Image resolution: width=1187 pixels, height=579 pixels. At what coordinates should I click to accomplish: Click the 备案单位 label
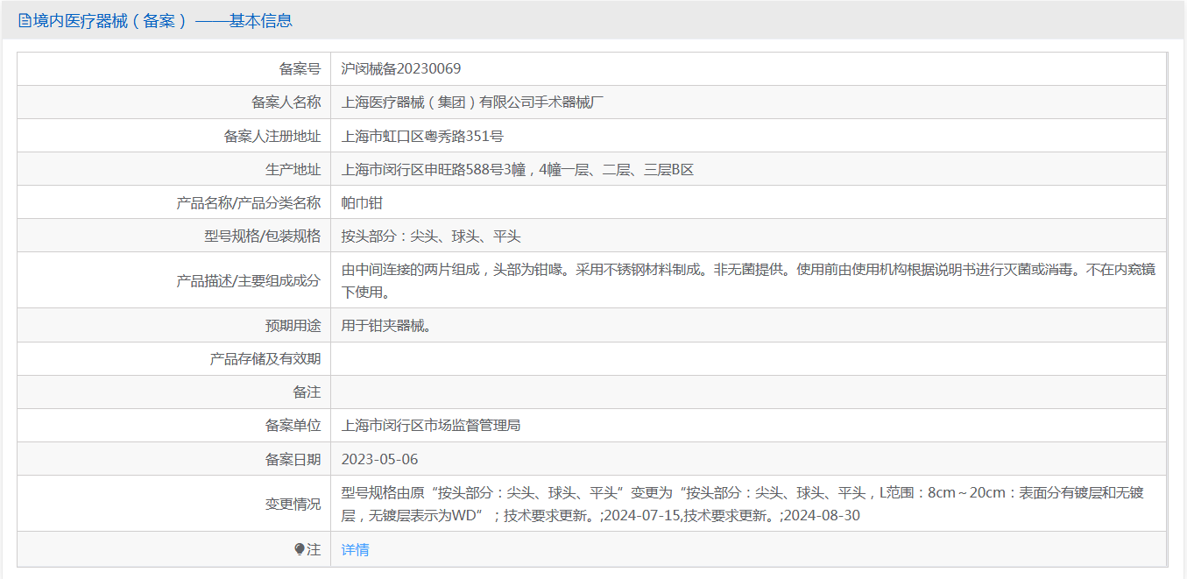click(293, 426)
